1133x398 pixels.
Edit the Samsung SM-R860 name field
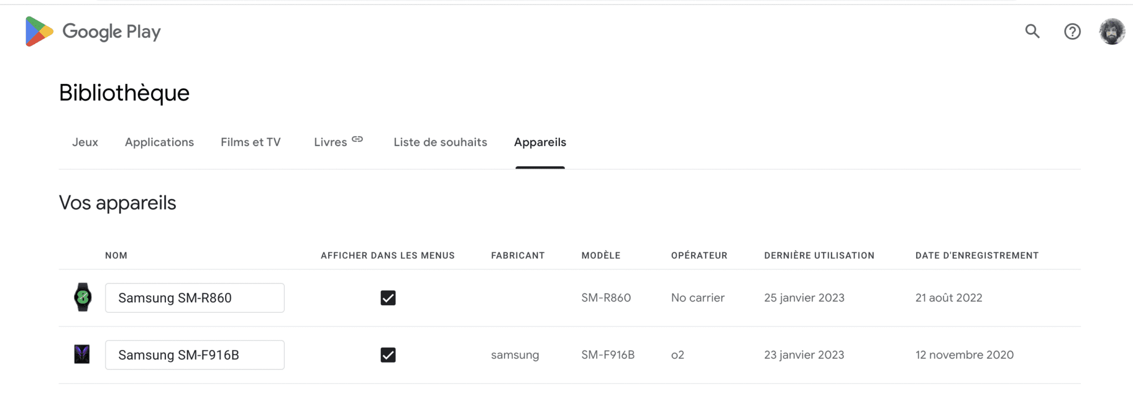[195, 297]
